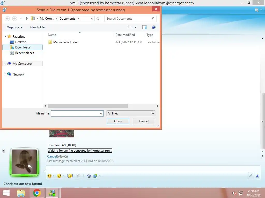Open messenger menu icon at top right
The width and height of the screenshot is (265, 198).
tap(256, 10)
